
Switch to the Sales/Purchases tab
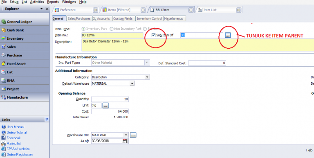point(79,19)
